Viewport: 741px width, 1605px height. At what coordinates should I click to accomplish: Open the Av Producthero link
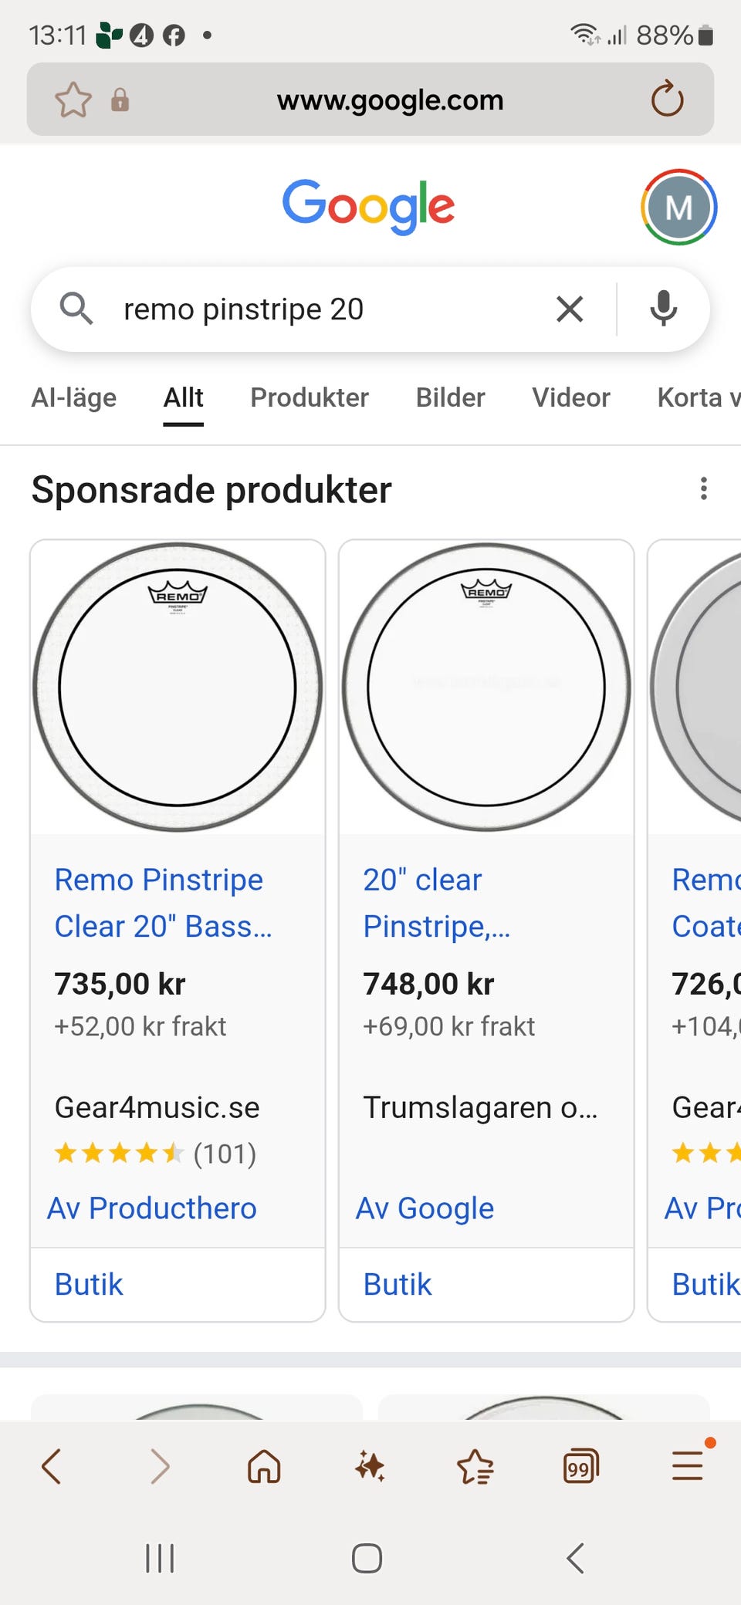(152, 1208)
